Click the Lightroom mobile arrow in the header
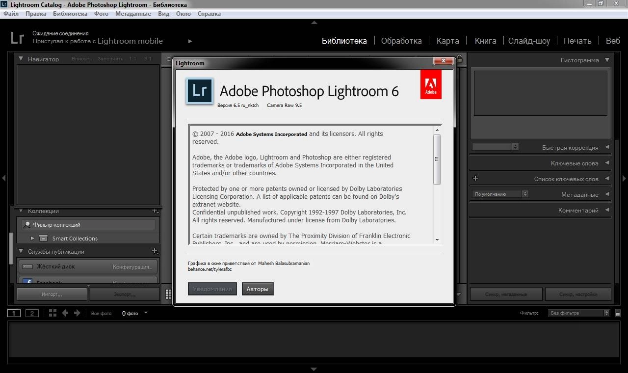This screenshot has height=373, width=628. coord(190,41)
